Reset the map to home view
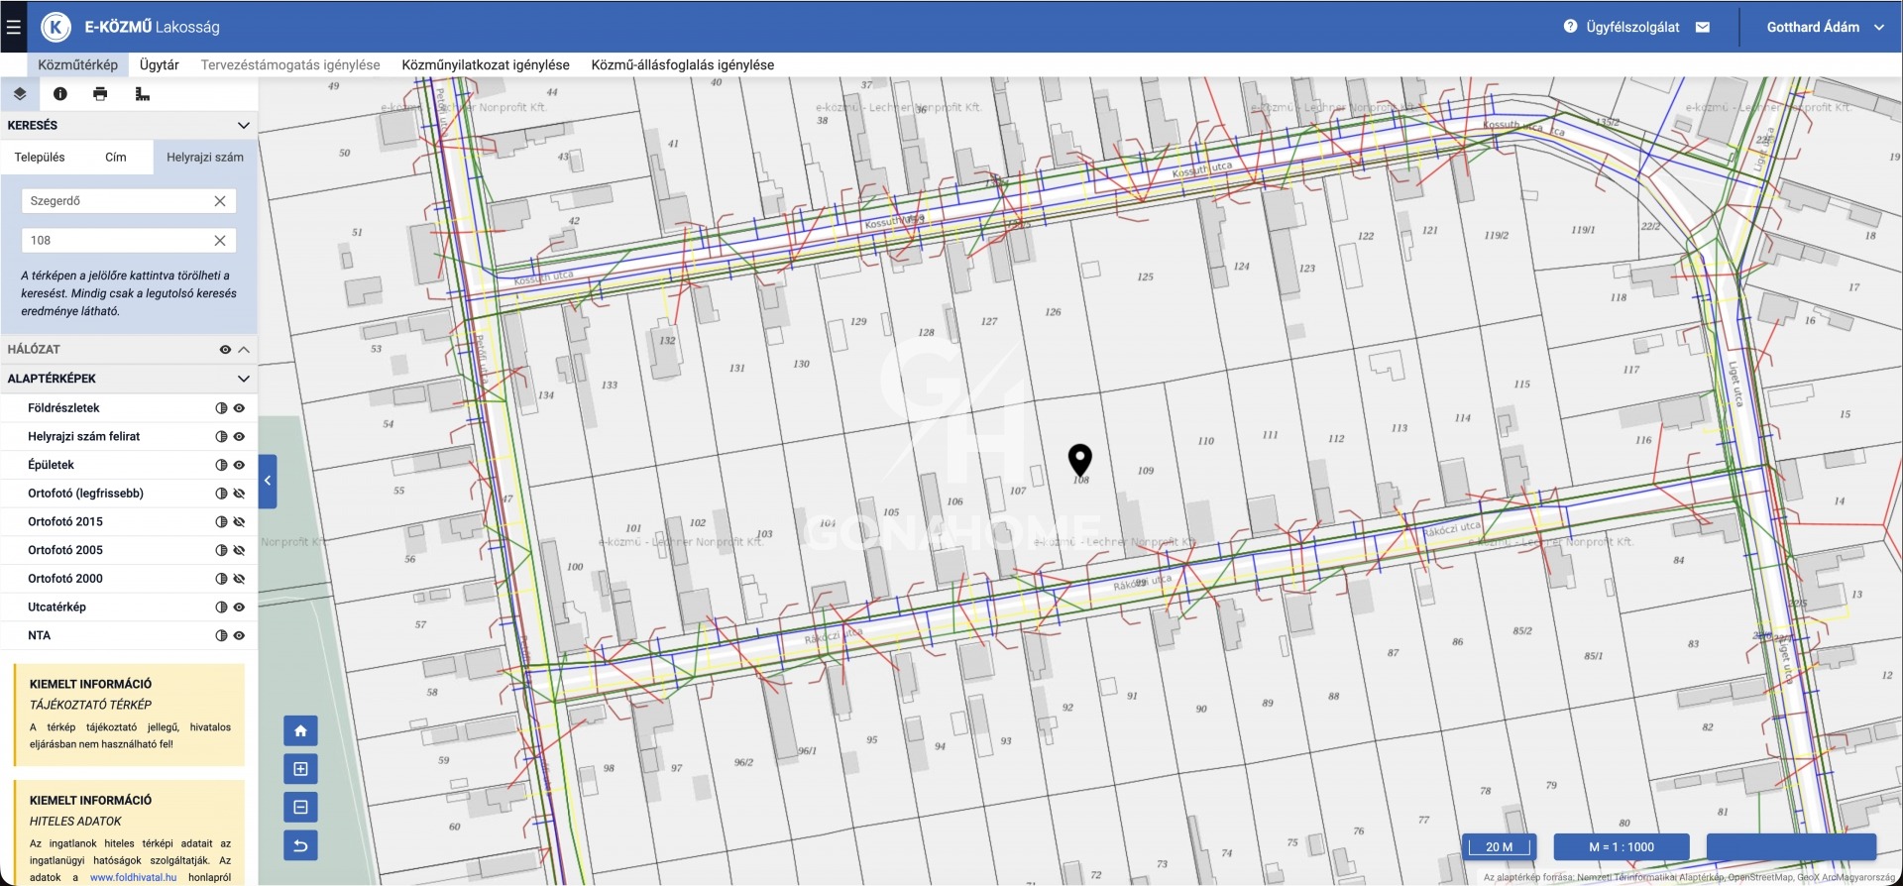Image resolution: width=1903 pixels, height=886 pixels. pyautogui.click(x=300, y=731)
